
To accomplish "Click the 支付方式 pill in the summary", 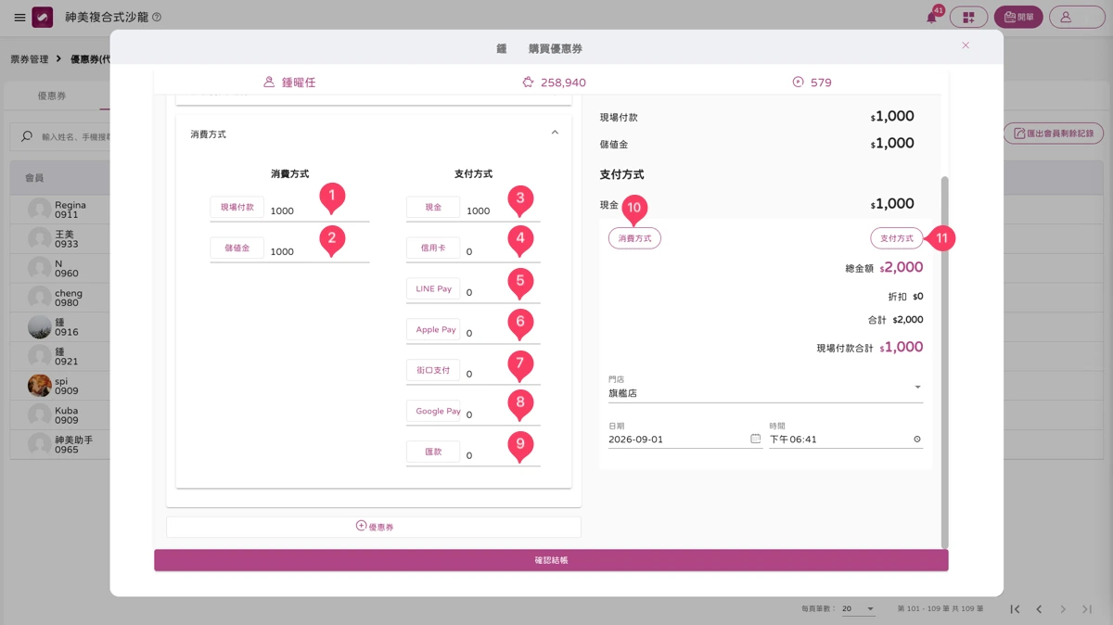I will coord(897,238).
